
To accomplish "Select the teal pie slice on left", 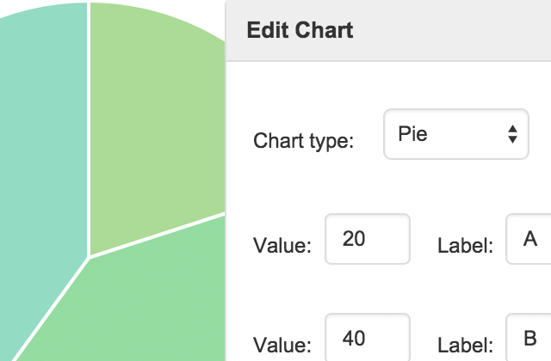I will 39,172.
